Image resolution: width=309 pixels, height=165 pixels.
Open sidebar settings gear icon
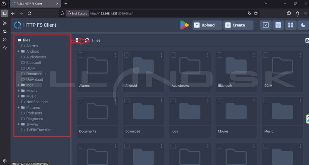pos(5,161)
